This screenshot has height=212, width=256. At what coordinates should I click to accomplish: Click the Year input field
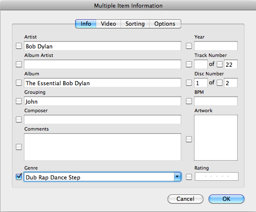216,46
